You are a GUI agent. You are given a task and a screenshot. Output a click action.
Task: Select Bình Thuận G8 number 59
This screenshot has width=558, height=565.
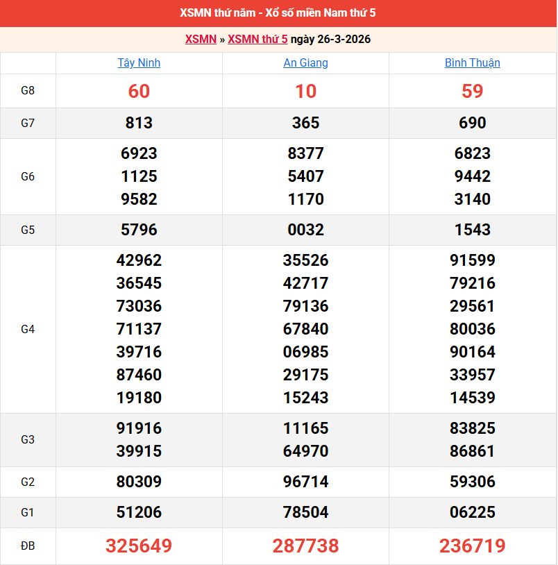pos(472,91)
